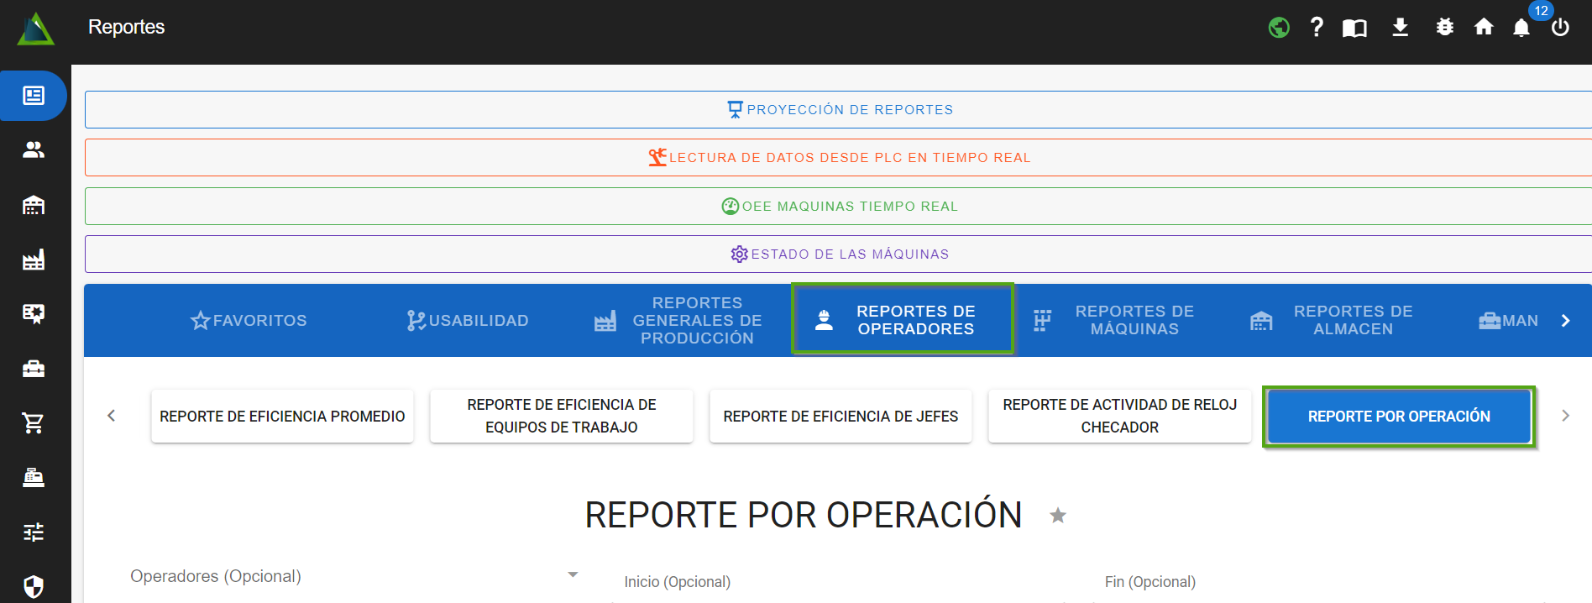Click the download icon in header
This screenshot has width=1592, height=603.
1400,28
